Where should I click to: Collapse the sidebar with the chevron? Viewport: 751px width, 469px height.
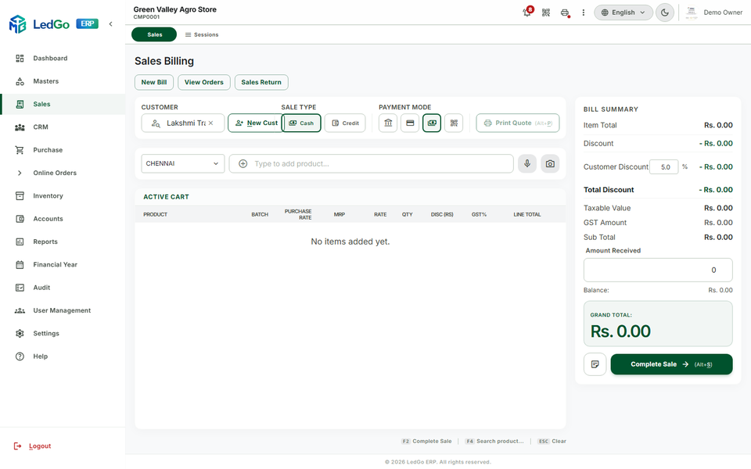pos(110,24)
